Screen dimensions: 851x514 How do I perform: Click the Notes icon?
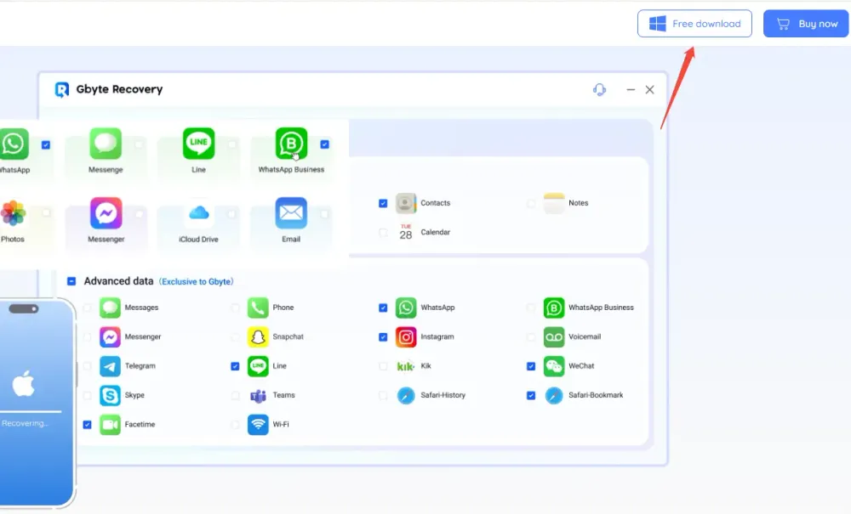pyautogui.click(x=554, y=203)
